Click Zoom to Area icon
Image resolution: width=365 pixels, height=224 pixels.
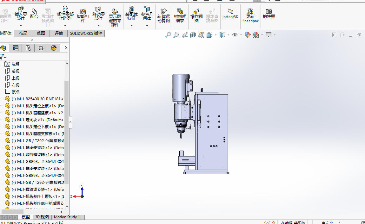(x=176, y=35)
